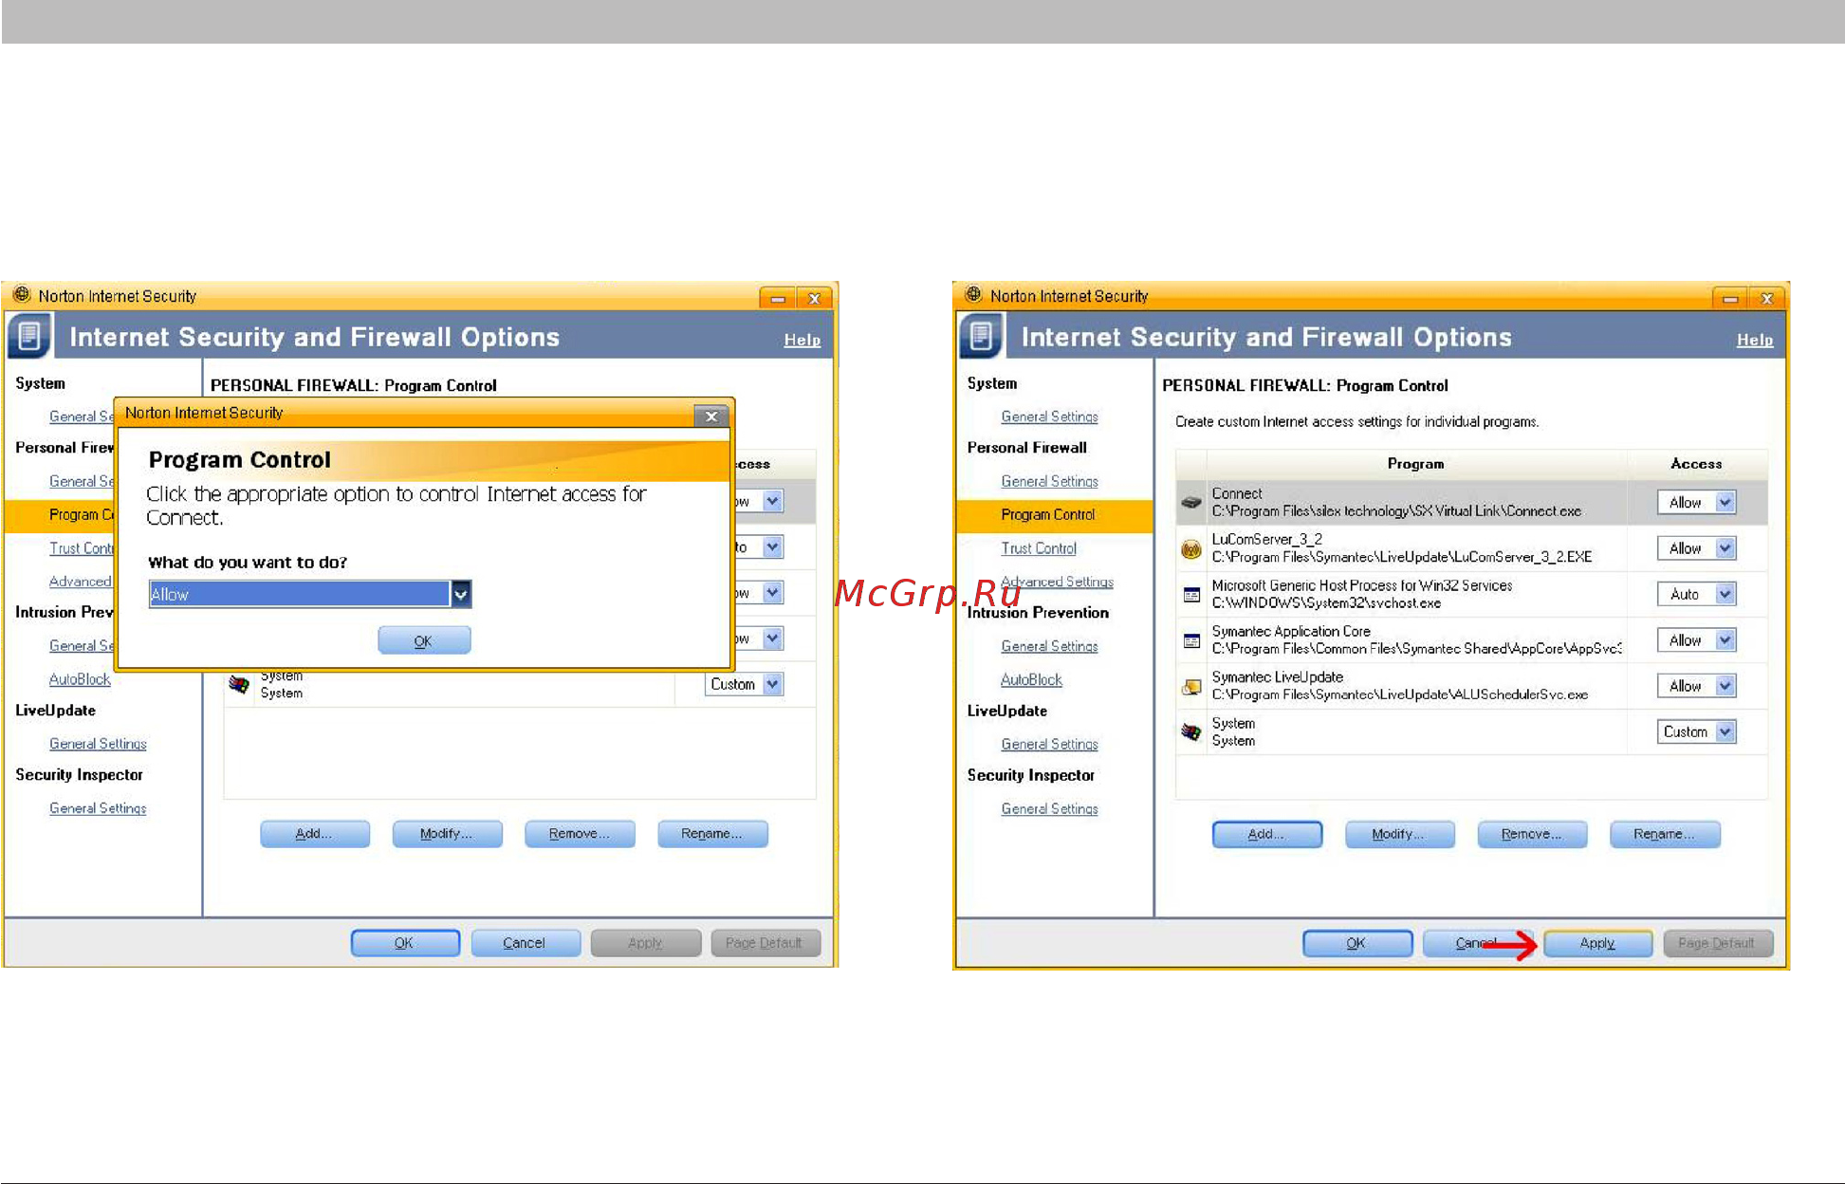
Task: Open Advanced Settings in the right window sidebar
Action: [1057, 582]
